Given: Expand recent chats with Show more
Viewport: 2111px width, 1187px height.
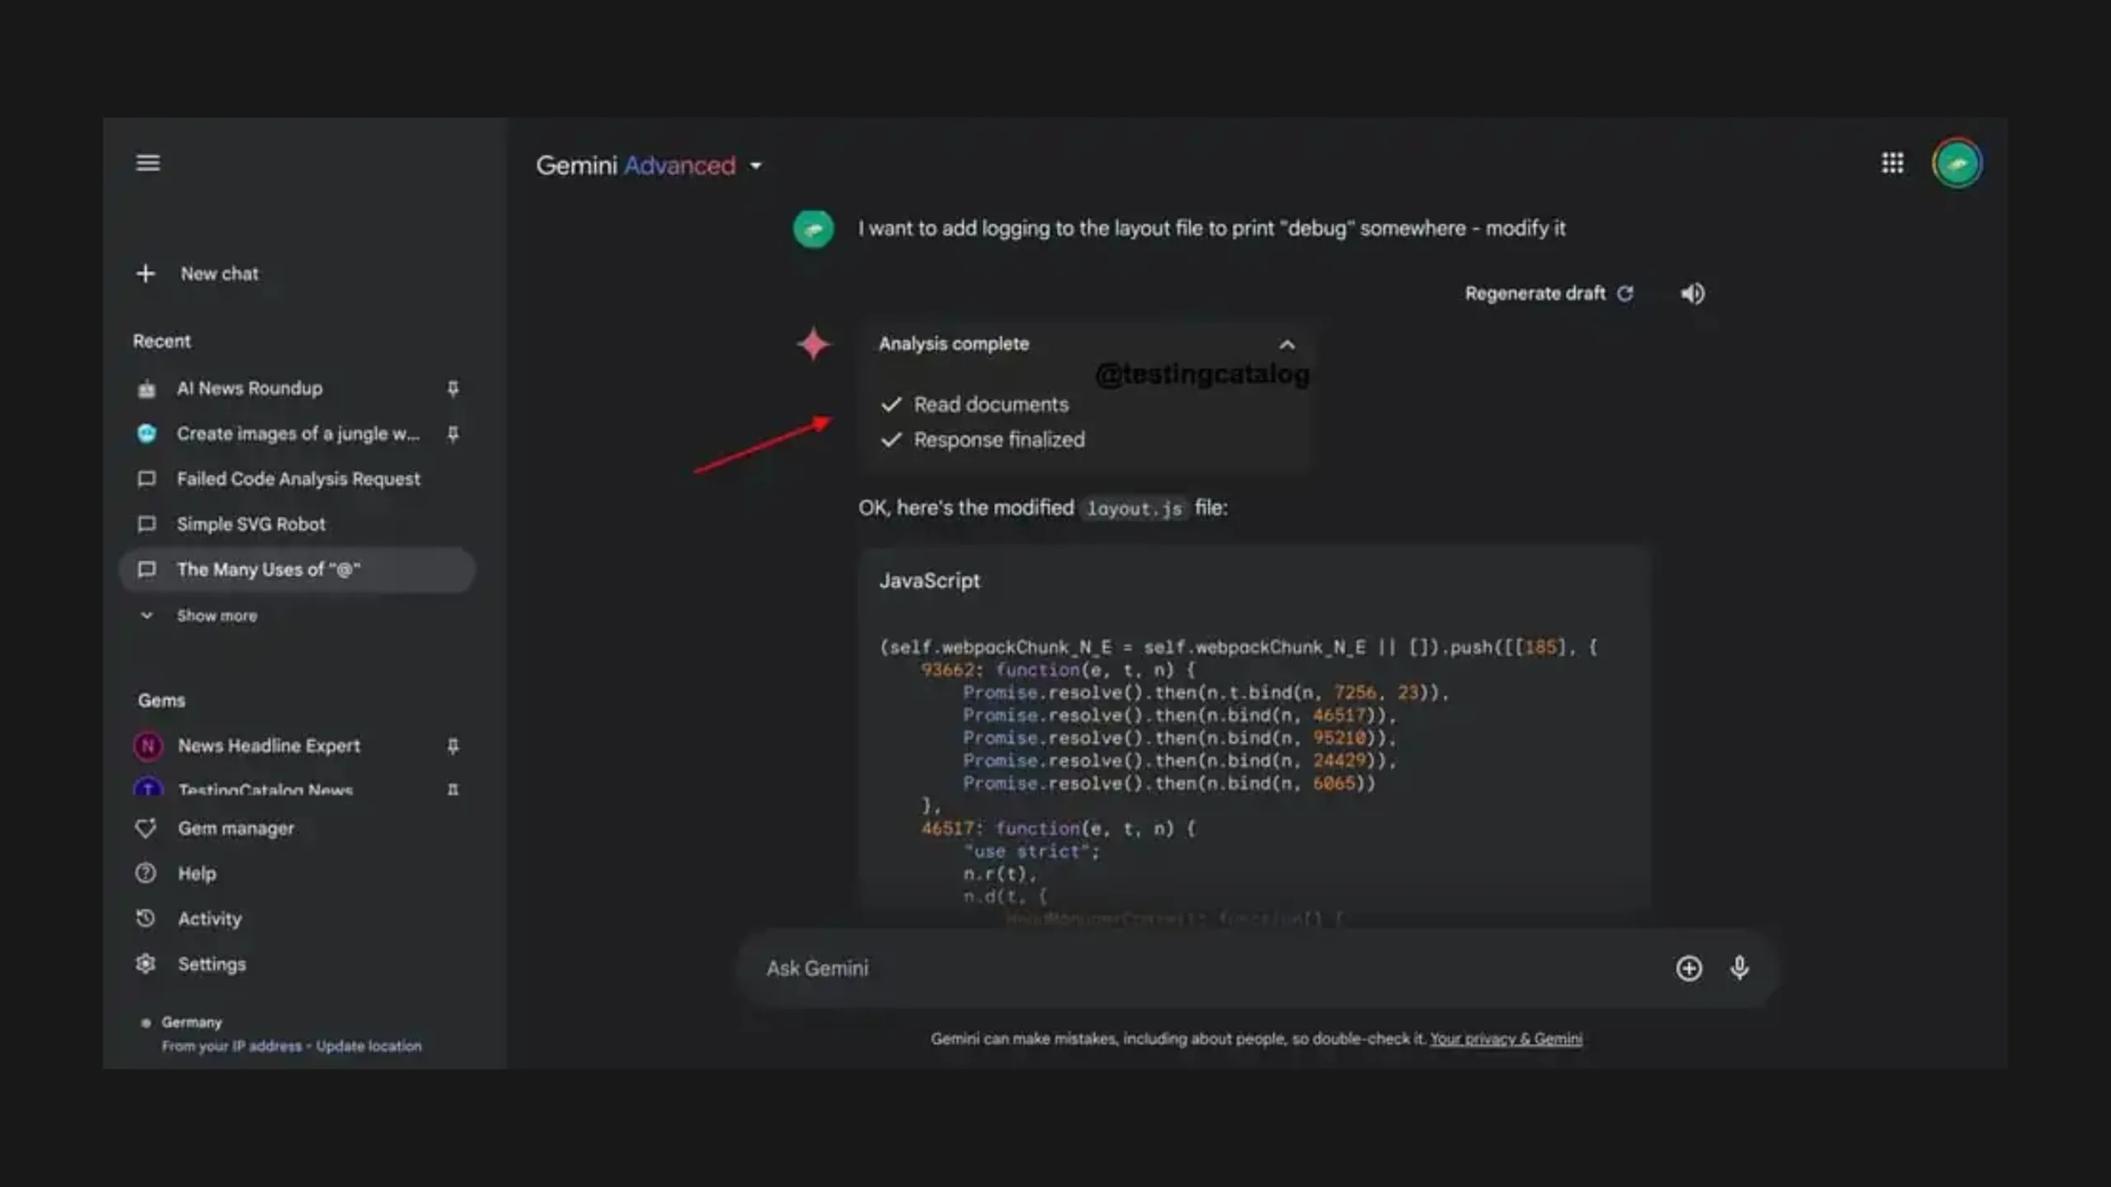Looking at the screenshot, I should (x=216, y=616).
